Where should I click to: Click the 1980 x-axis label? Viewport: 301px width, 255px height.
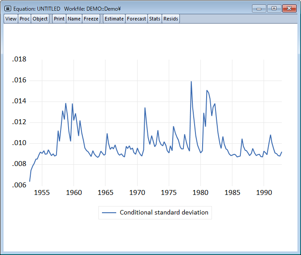[200, 192]
